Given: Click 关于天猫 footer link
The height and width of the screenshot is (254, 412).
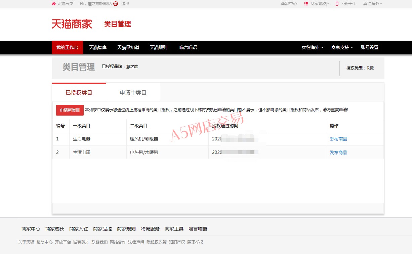Looking at the screenshot, I should (26, 242).
